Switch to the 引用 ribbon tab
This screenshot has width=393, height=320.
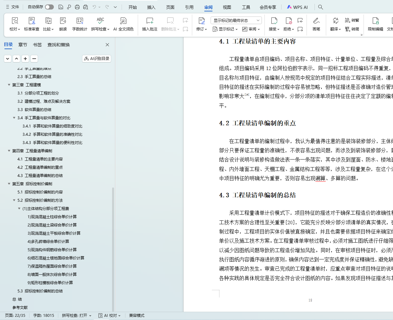click(x=189, y=7)
